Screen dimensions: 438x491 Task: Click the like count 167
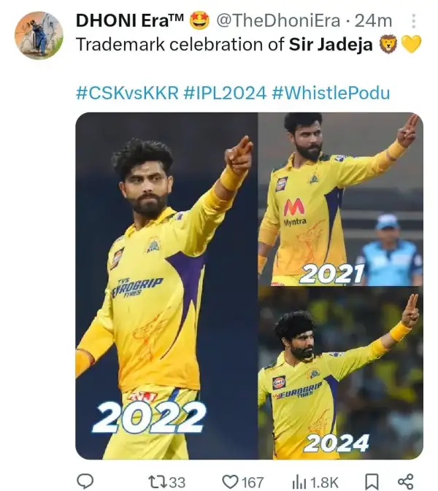[252, 482]
